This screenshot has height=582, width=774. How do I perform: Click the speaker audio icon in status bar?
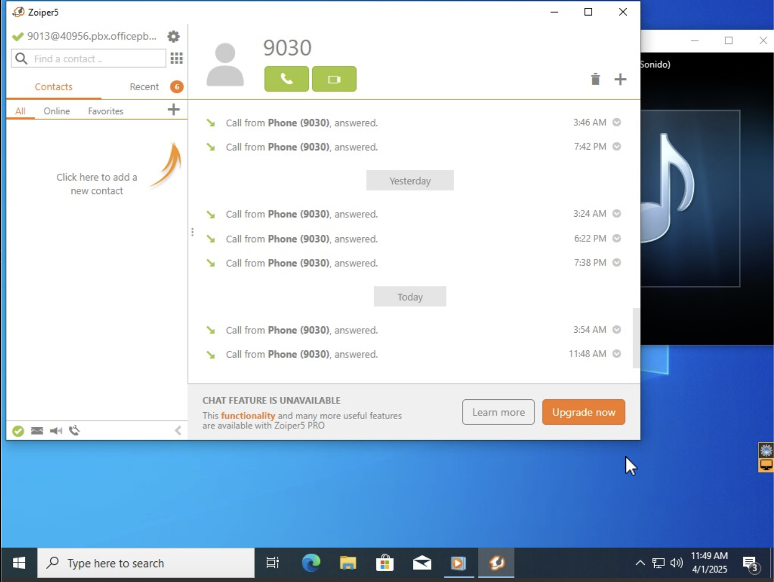(56, 431)
